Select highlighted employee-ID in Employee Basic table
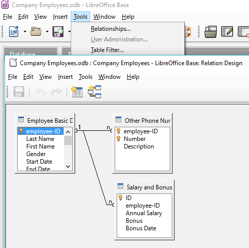 coord(40,131)
